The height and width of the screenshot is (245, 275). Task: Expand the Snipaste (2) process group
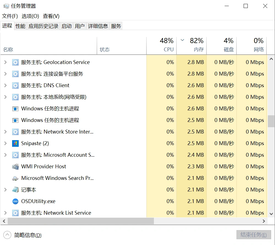[x=5, y=143]
